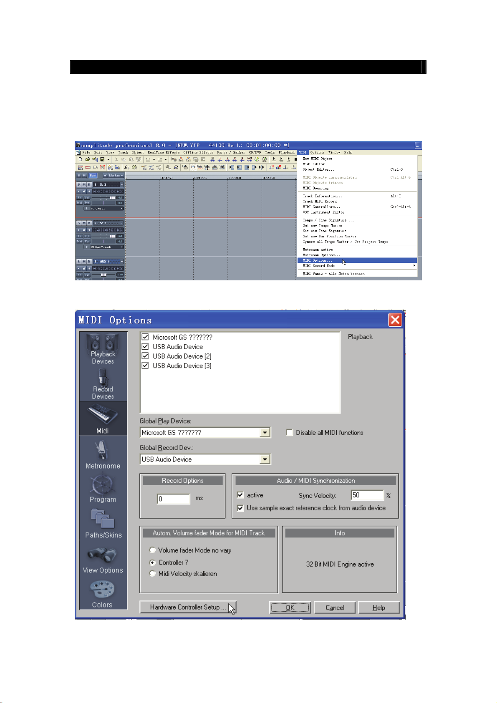Uncheck USB Audio Device [2]
The width and height of the screenshot is (497, 703).
click(x=145, y=356)
